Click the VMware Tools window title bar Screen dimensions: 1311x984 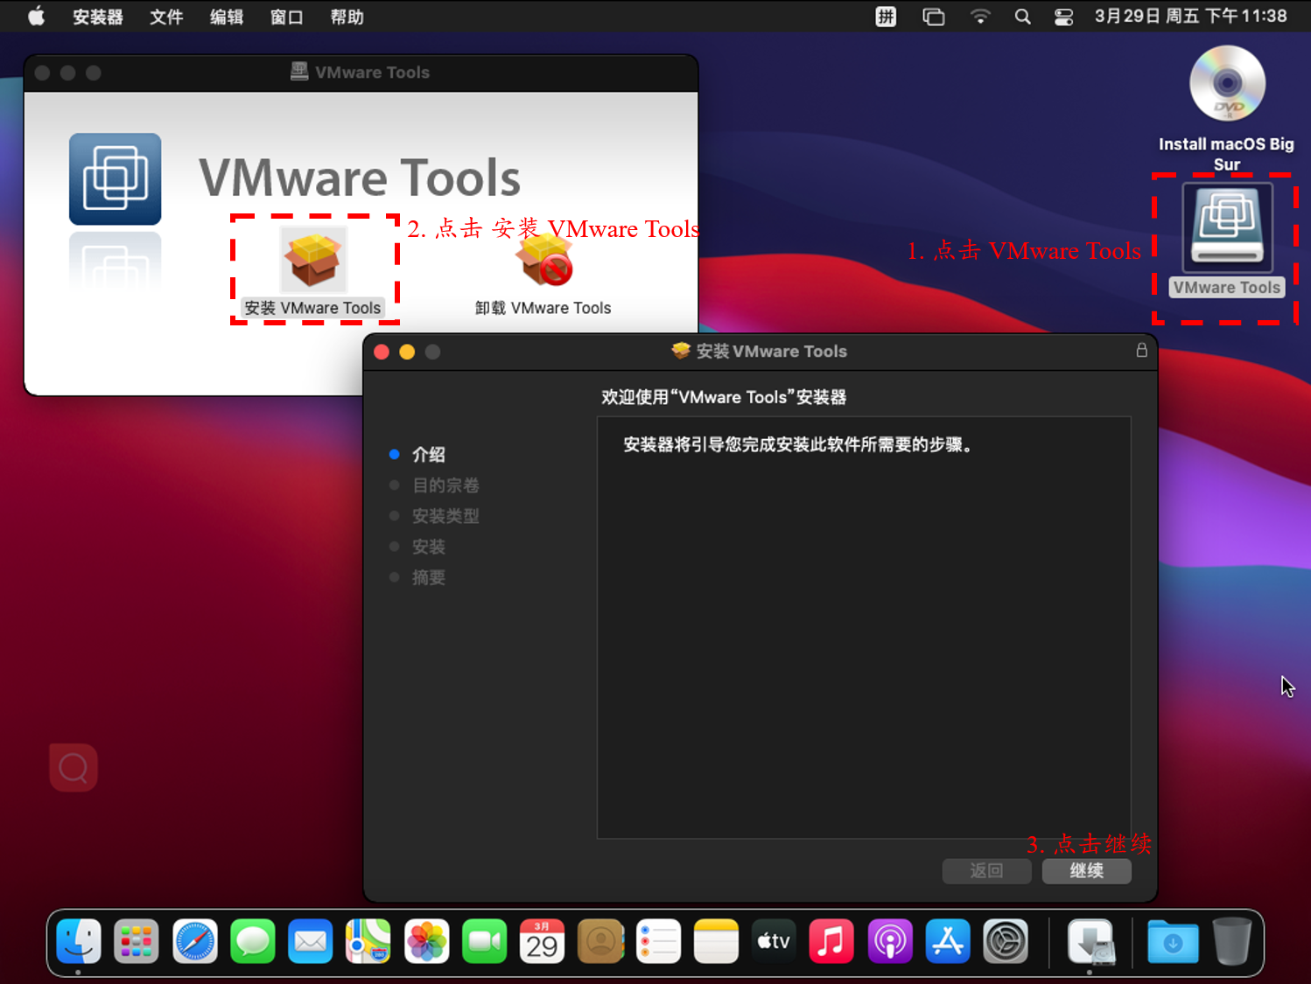[x=361, y=73]
